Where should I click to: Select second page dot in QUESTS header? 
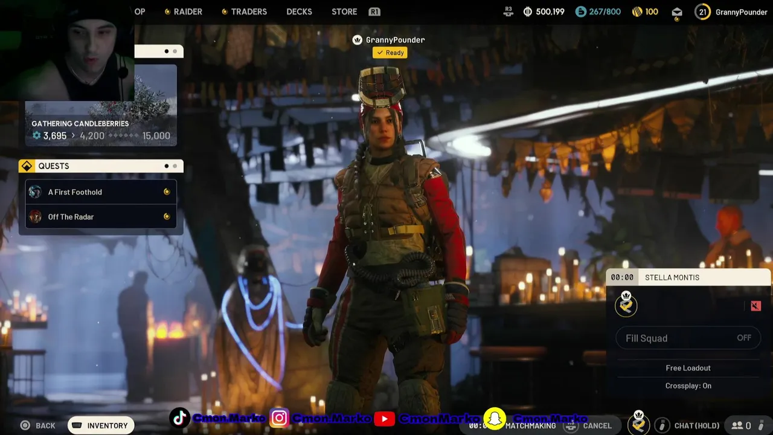point(175,166)
